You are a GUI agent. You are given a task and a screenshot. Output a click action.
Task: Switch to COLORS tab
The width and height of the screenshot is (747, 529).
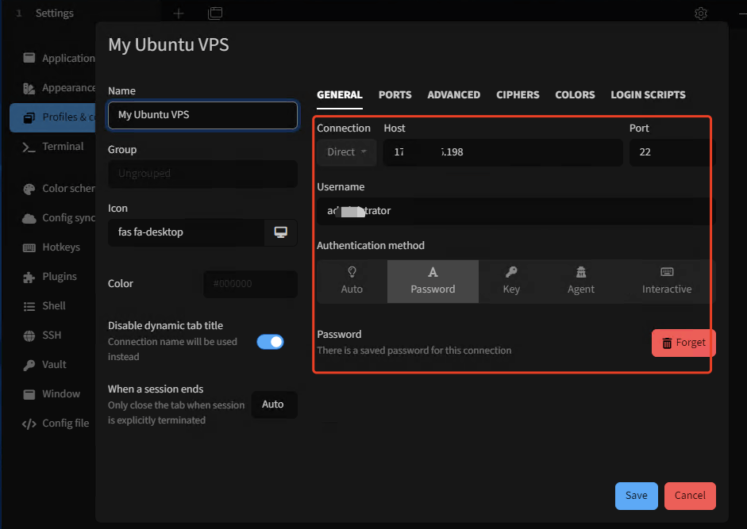click(575, 94)
